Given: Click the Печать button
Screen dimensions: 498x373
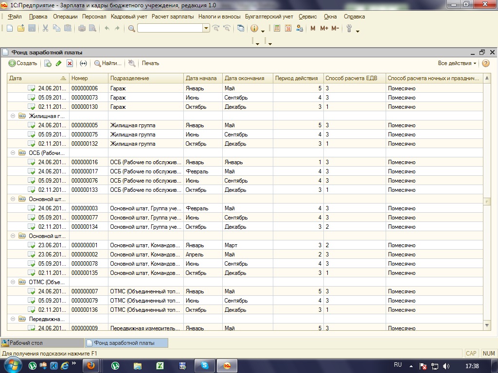Looking at the screenshot, I should [x=150, y=63].
